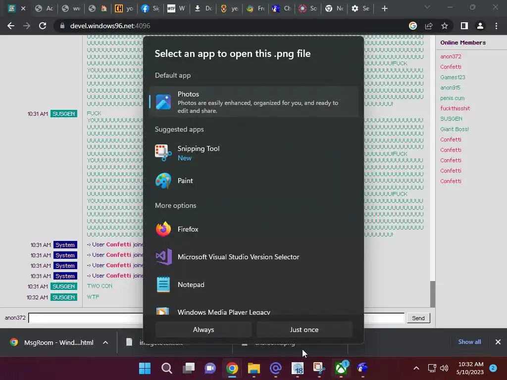Open tab search dropdown chevron
Viewport: 507px width, 380px height.
pos(427,7)
